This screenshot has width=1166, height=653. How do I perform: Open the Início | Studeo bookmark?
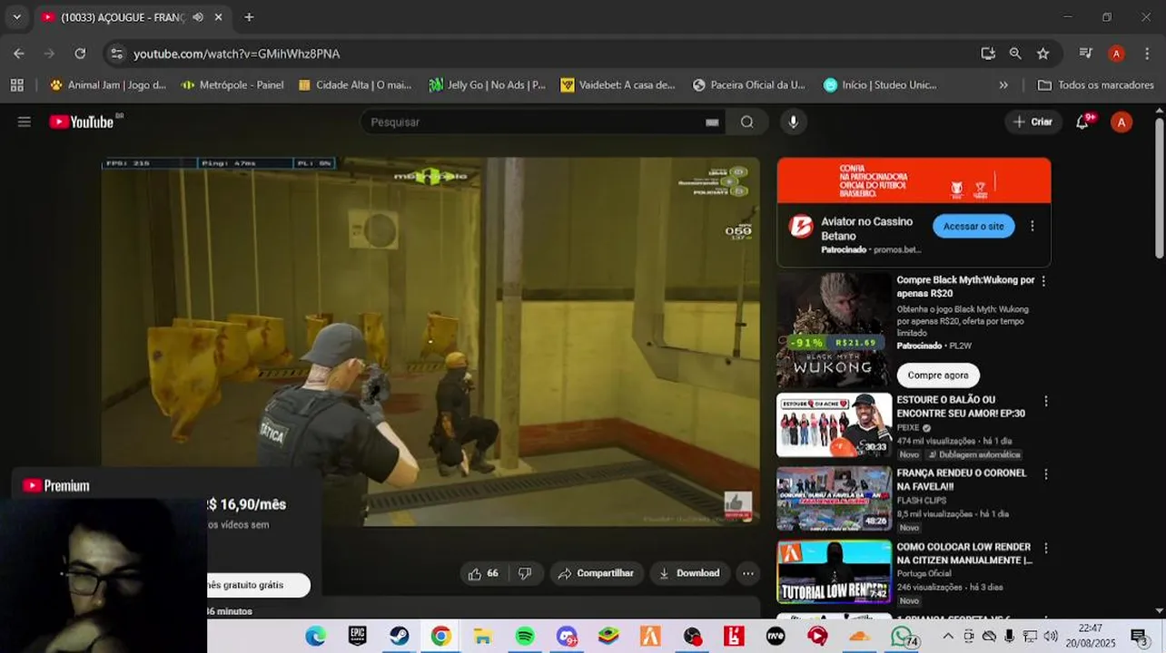880,85
